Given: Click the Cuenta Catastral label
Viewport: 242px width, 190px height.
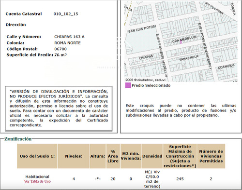Looking at the screenshot, I should (24, 14).
